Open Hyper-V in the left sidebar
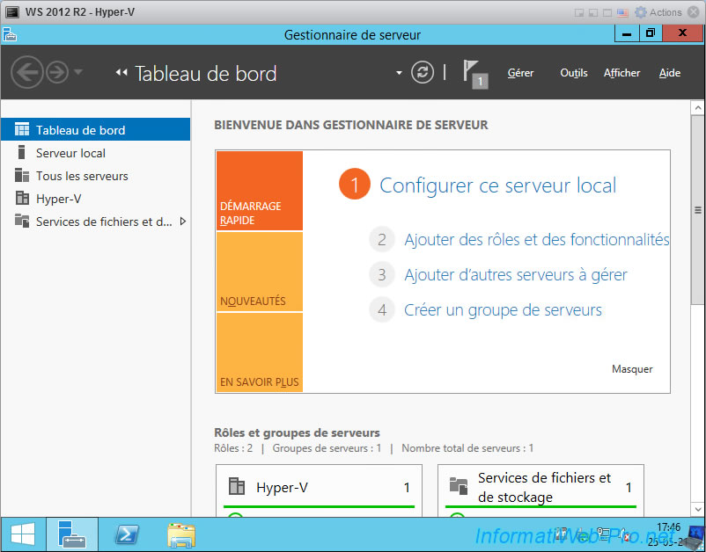The image size is (706, 552). (95, 199)
